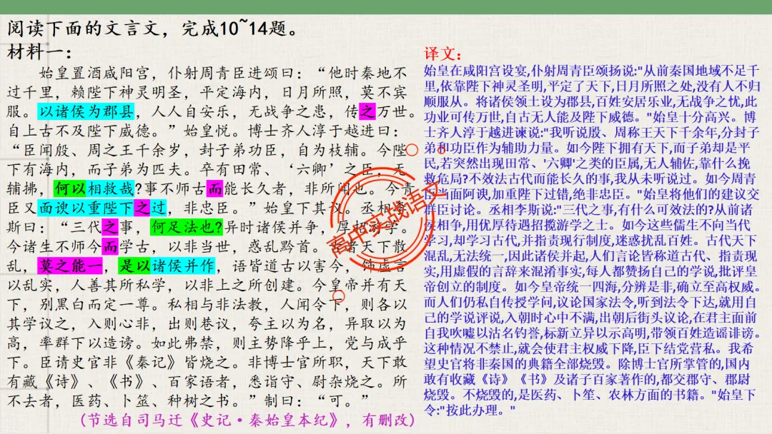Select the green-highlighted question 何足法也?
The image size is (772, 434).
tap(184, 228)
